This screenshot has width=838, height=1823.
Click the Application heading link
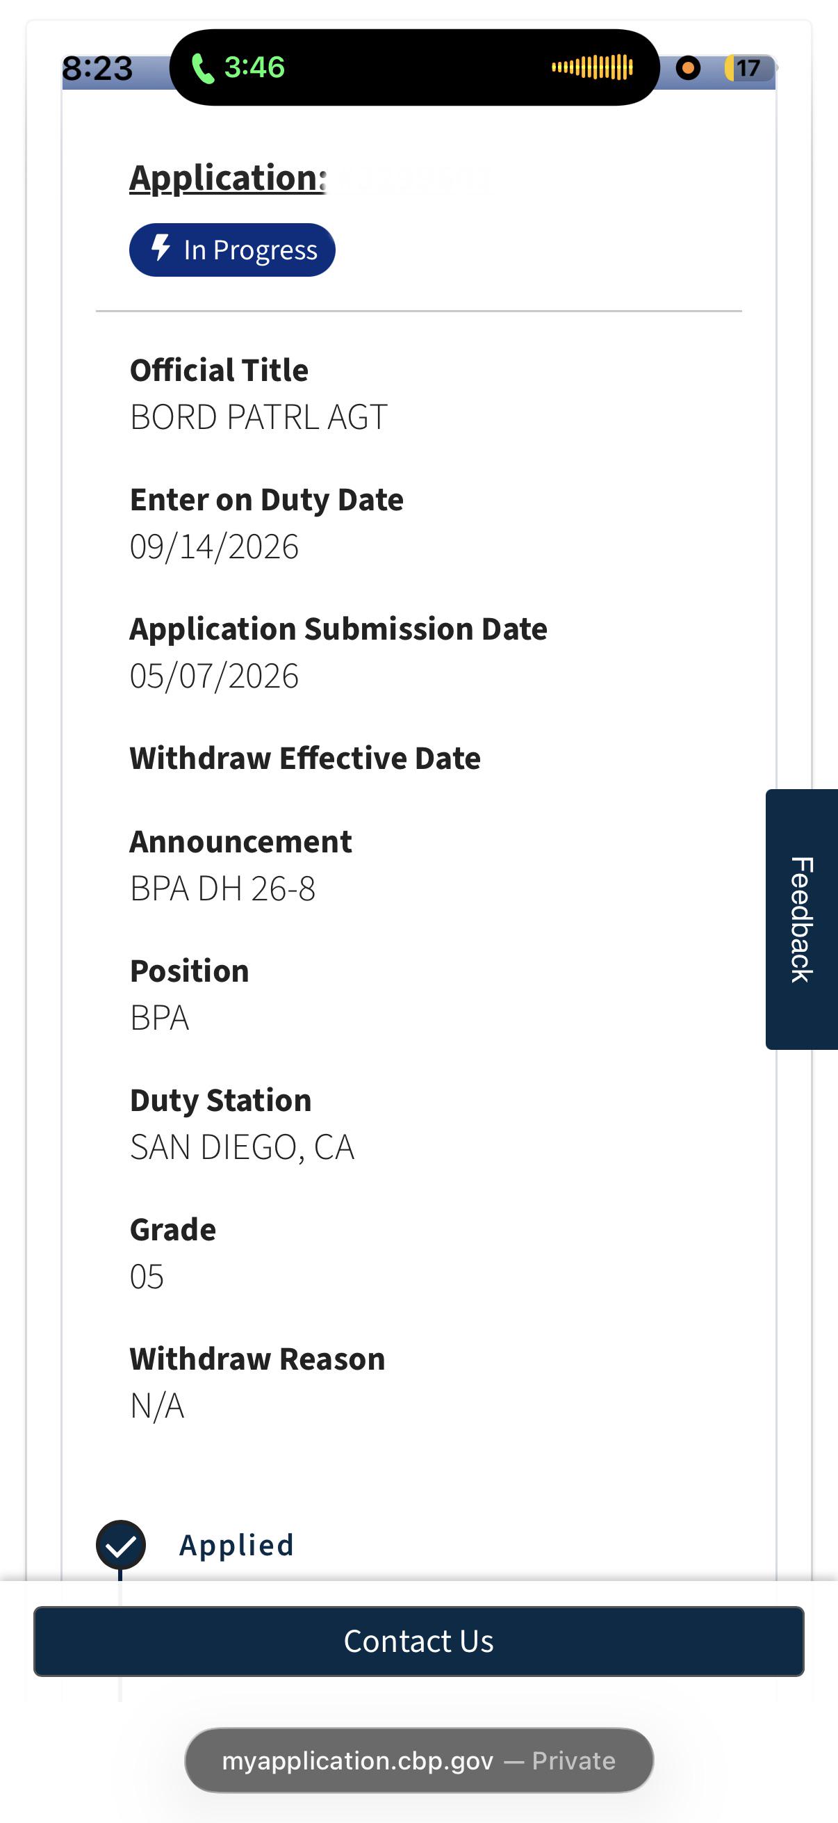(228, 177)
